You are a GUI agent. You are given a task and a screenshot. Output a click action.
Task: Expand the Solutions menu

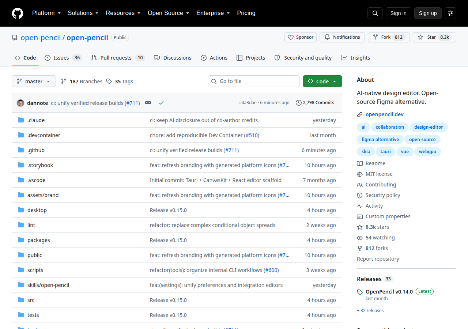tap(83, 13)
